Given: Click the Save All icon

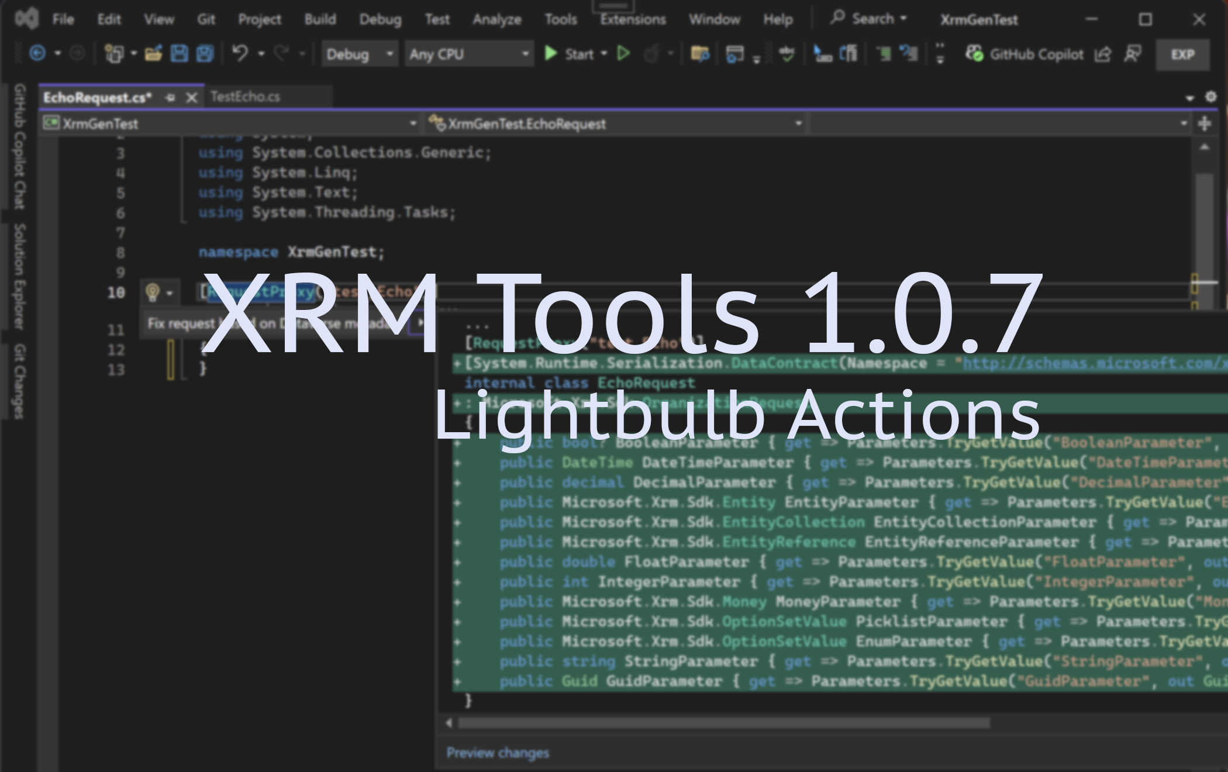Looking at the screenshot, I should [205, 54].
